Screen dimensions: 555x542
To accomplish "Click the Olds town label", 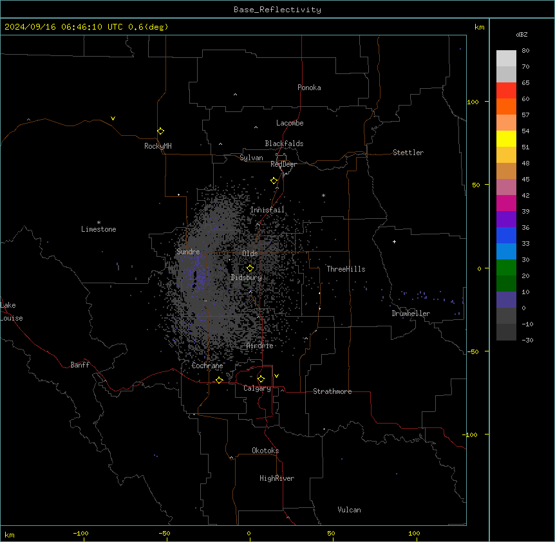I will pos(250,254).
